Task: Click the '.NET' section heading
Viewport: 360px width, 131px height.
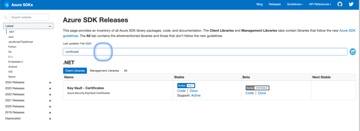Action: 69,63
